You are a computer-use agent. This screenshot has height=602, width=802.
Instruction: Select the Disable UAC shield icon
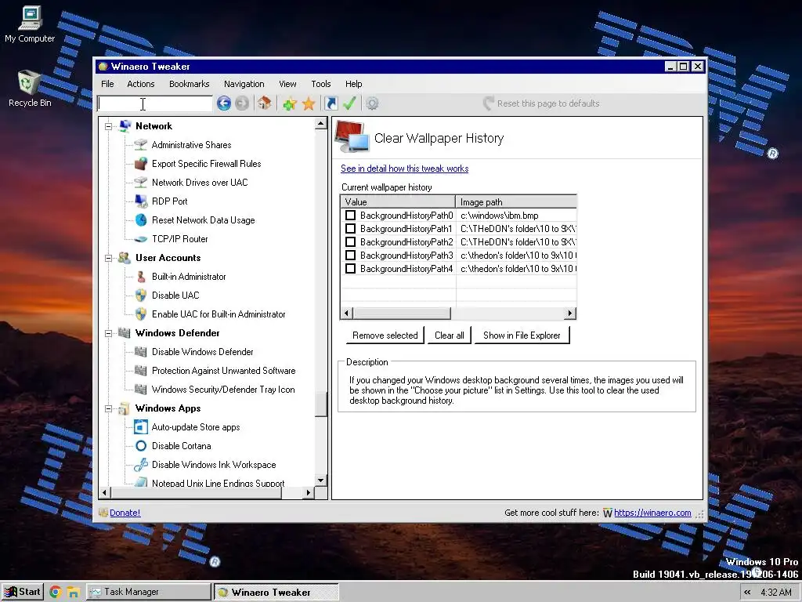tap(141, 296)
